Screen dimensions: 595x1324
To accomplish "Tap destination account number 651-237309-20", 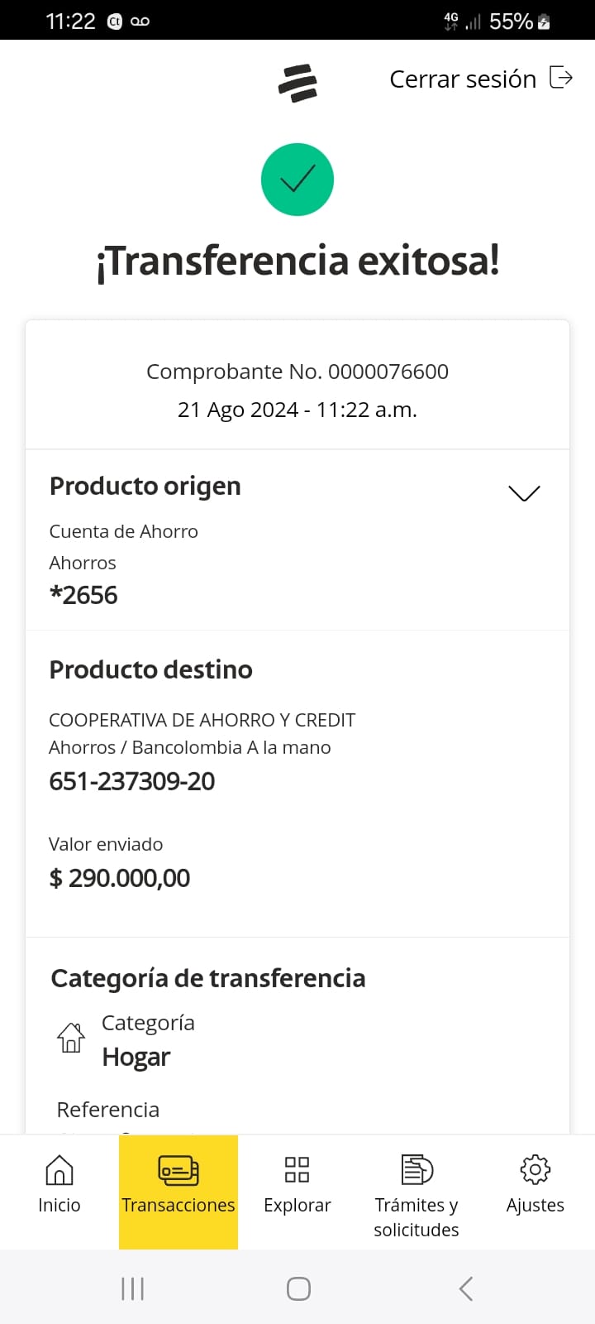I will [132, 781].
